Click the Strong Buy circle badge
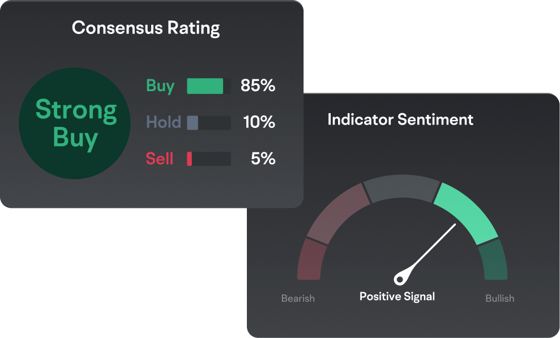This screenshot has height=338, width=560. [76, 123]
